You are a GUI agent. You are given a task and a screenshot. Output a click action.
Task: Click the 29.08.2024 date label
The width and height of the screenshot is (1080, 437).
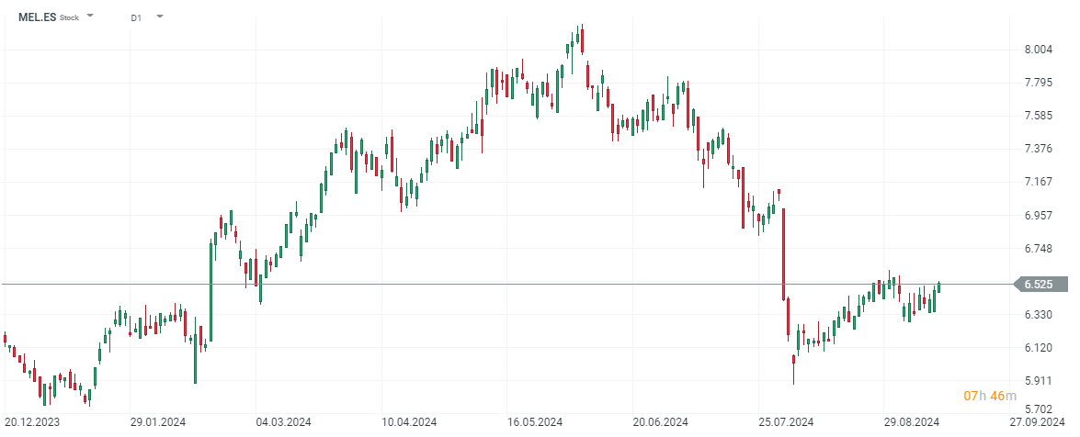912,422
